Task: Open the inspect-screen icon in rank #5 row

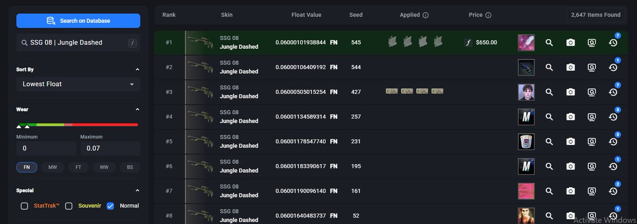Action: pyautogui.click(x=592, y=142)
